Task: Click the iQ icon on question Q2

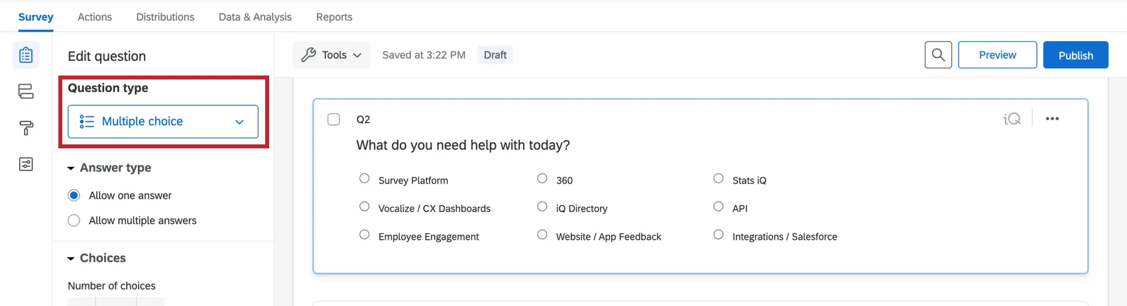Action: [x=1012, y=119]
